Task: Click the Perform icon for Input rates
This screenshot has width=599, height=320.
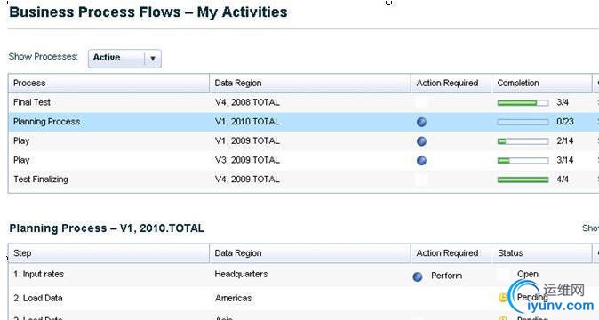Action: pyautogui.click(x=418, y=276)
